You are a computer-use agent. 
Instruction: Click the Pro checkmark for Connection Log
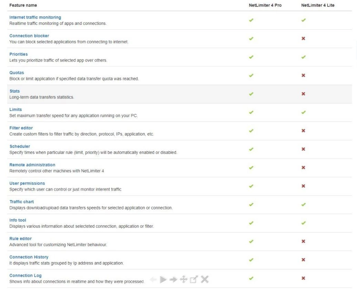[251, 278]
